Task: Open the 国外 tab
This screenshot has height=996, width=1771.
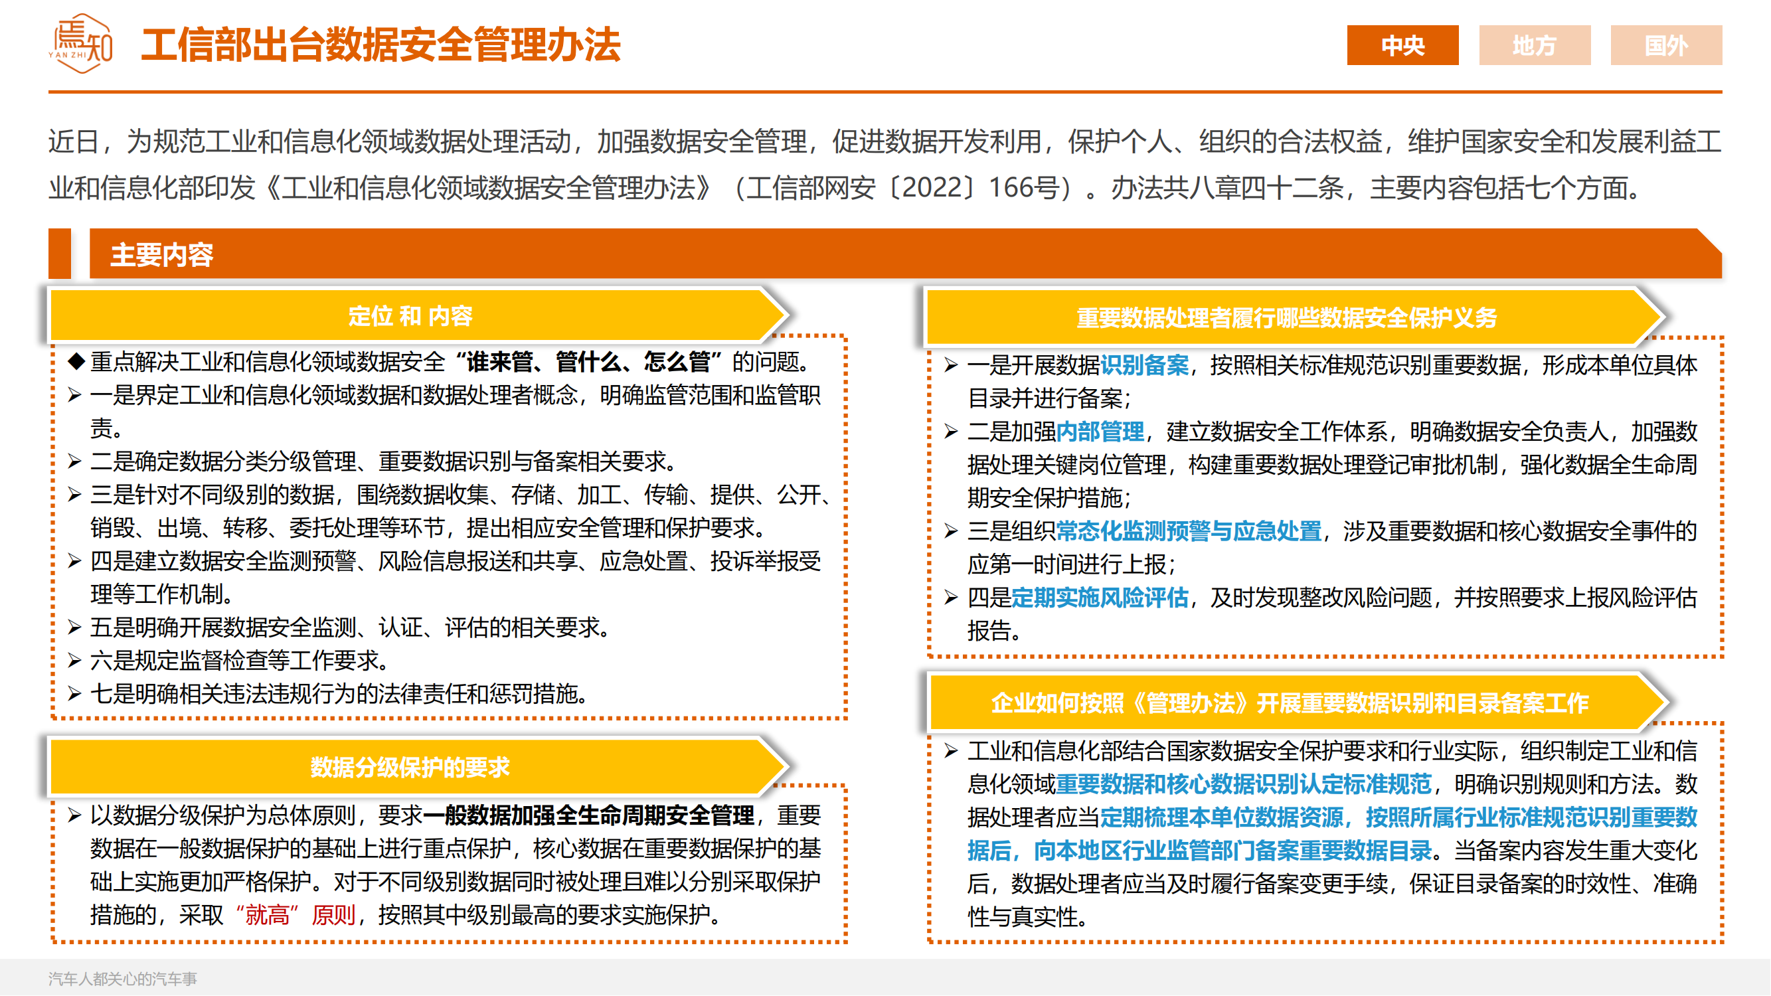Action: pyautogui.click(x=1667, y=45)
